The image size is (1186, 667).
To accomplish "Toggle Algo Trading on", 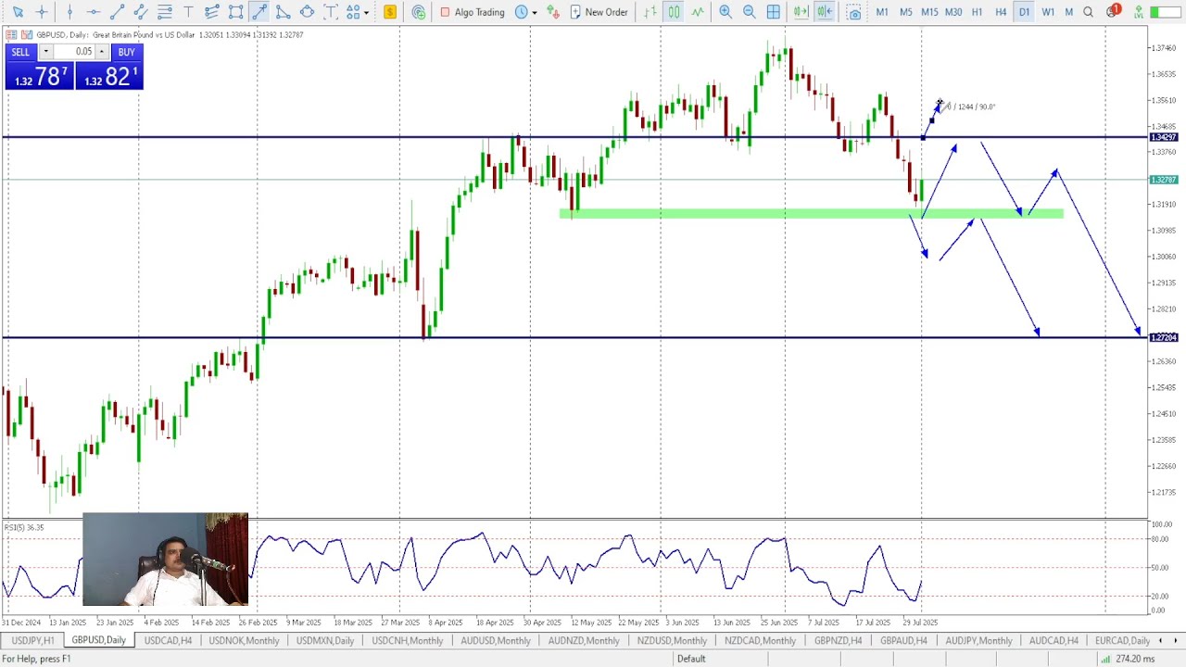I will pos(472,12).
